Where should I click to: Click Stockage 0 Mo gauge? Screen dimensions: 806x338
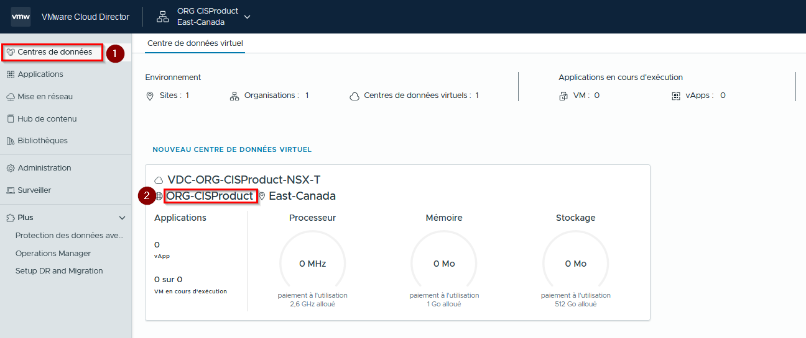pyautogui.click(x=576, y=264)
